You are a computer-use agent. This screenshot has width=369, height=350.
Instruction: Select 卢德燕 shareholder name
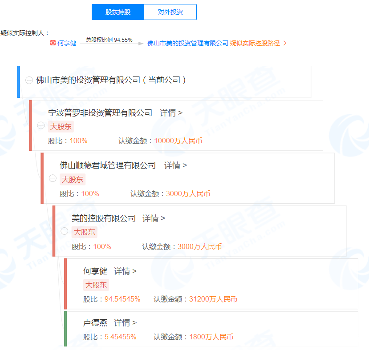95,323
